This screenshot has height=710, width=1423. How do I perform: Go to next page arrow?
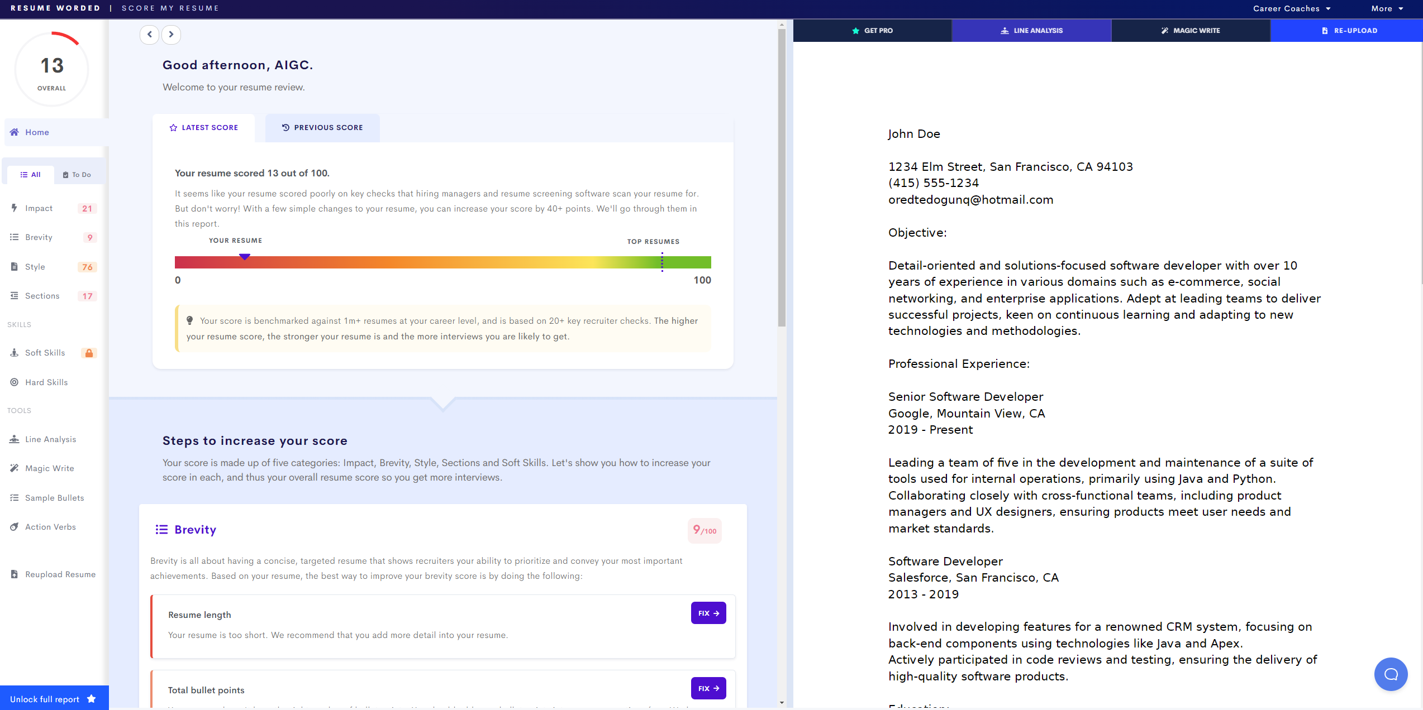tap(172, 35)
